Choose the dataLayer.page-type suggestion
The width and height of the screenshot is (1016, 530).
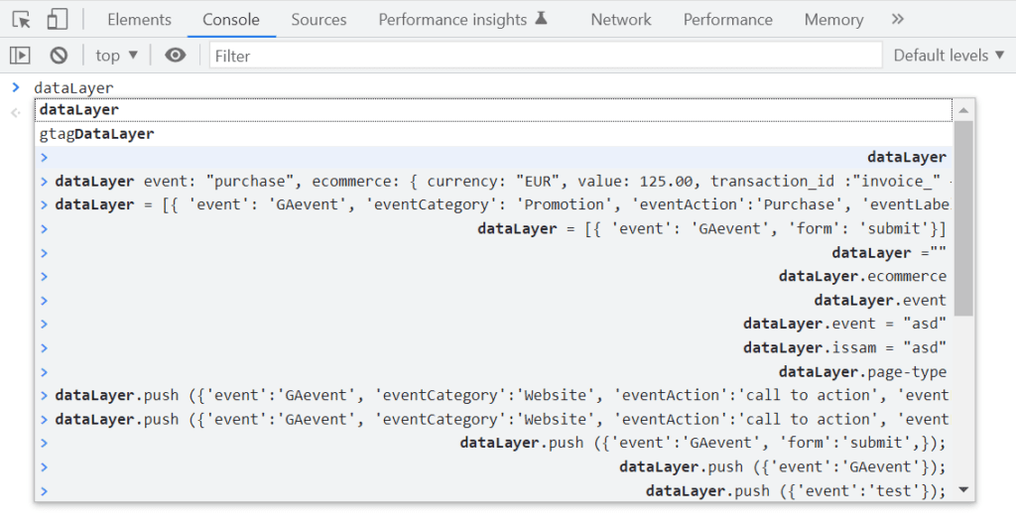(x=494, y=372)
